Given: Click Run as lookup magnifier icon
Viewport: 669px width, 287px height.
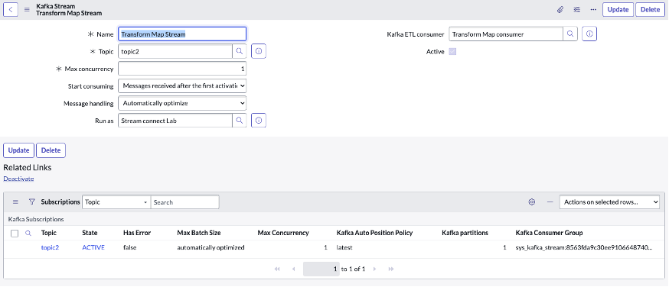Looking at the screenshot, I should pyautogui.click(x=240, y=121).
